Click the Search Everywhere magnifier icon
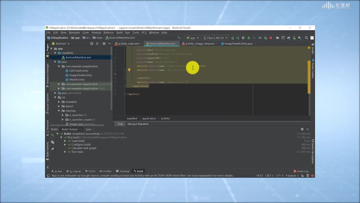Image resolution: width=360 pixels, height=203 pixels. [307, 38]
